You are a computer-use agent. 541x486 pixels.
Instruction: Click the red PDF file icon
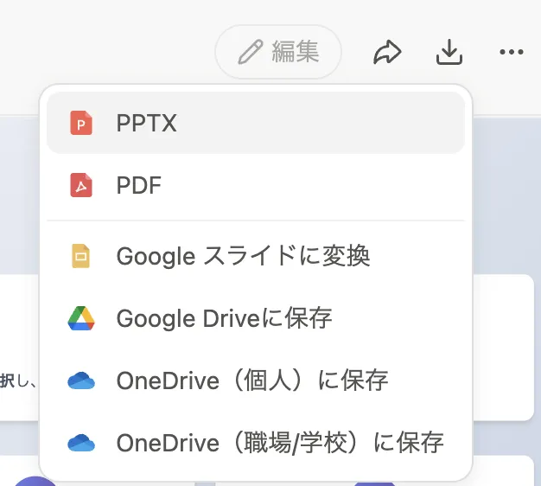(x=81, y=185)
